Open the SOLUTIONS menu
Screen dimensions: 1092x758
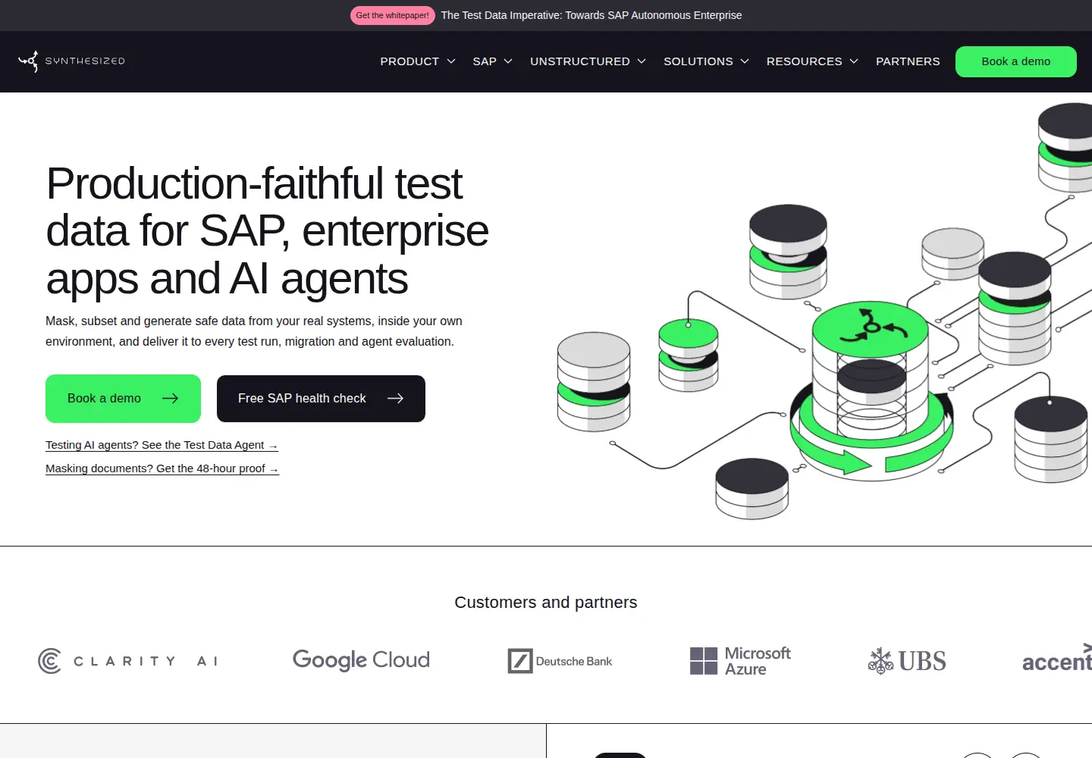point(698,61)
